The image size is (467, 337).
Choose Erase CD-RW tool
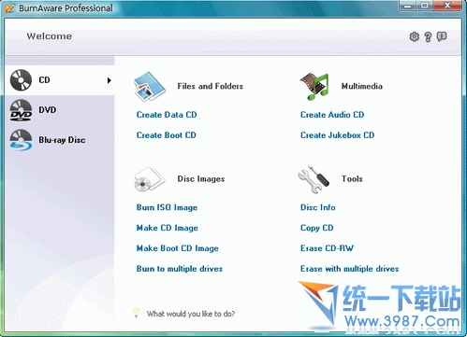(327, 248)
